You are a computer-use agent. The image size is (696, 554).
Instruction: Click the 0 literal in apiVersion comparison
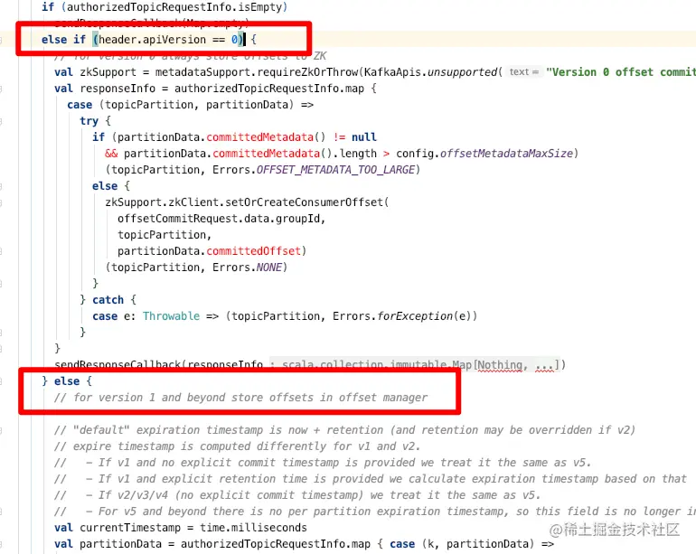pos(234,40)
